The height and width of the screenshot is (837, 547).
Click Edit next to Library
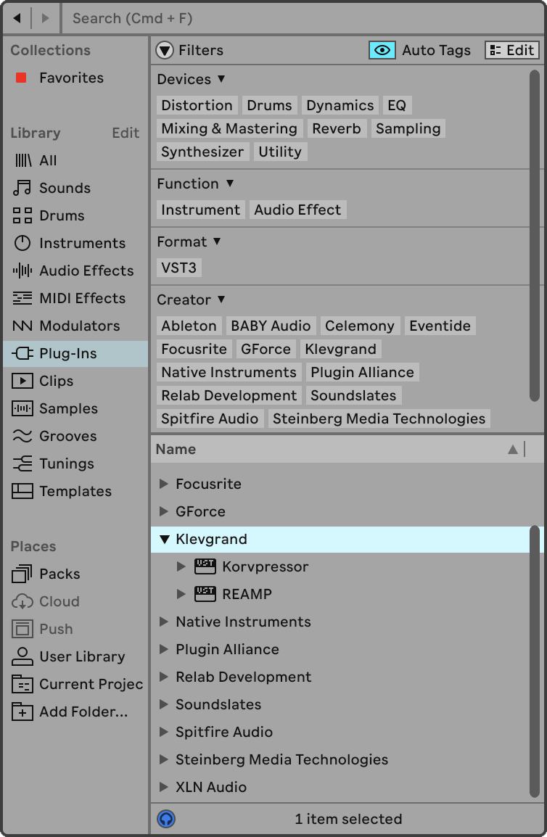pos(126,133)
